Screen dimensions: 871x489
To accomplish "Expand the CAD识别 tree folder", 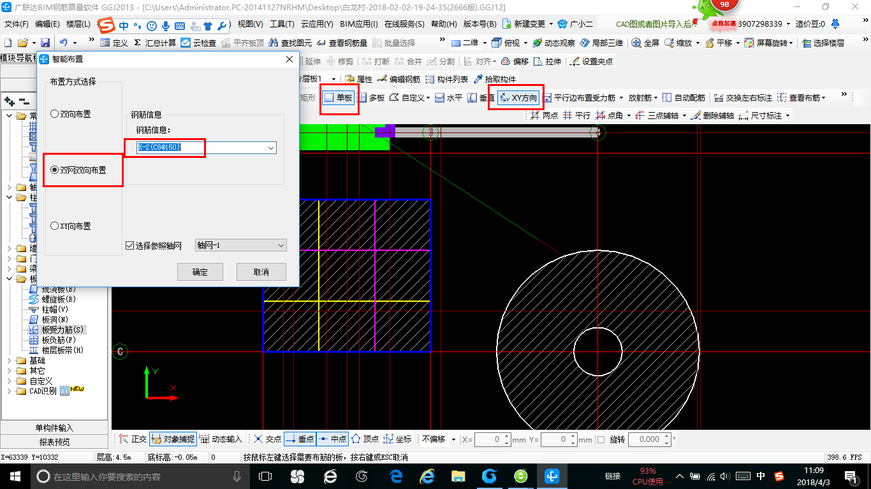I will tap(9, 391).
